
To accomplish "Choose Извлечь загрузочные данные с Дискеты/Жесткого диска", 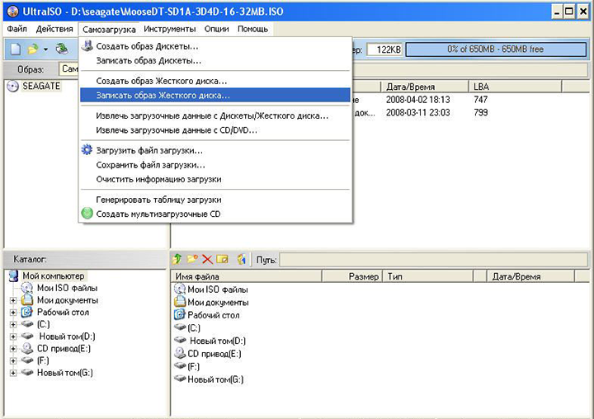I will (x=215, y=115).
